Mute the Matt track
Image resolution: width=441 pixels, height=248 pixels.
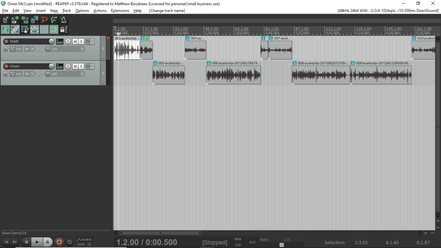[75, 41]
